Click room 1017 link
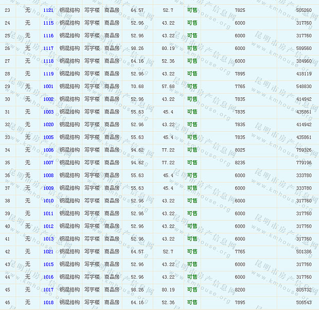This screenshot has width=319, height=310. coord(48,290)
